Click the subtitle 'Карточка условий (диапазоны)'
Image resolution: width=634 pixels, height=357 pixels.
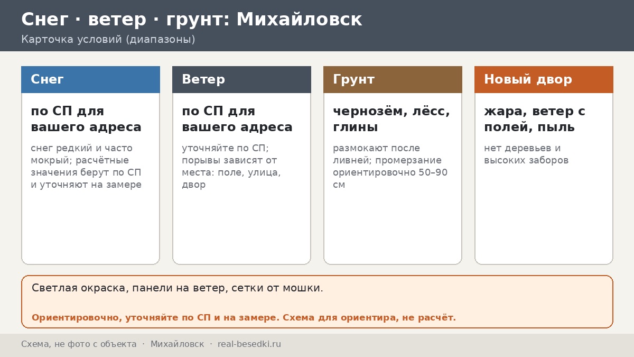click(x=108, y=40)
